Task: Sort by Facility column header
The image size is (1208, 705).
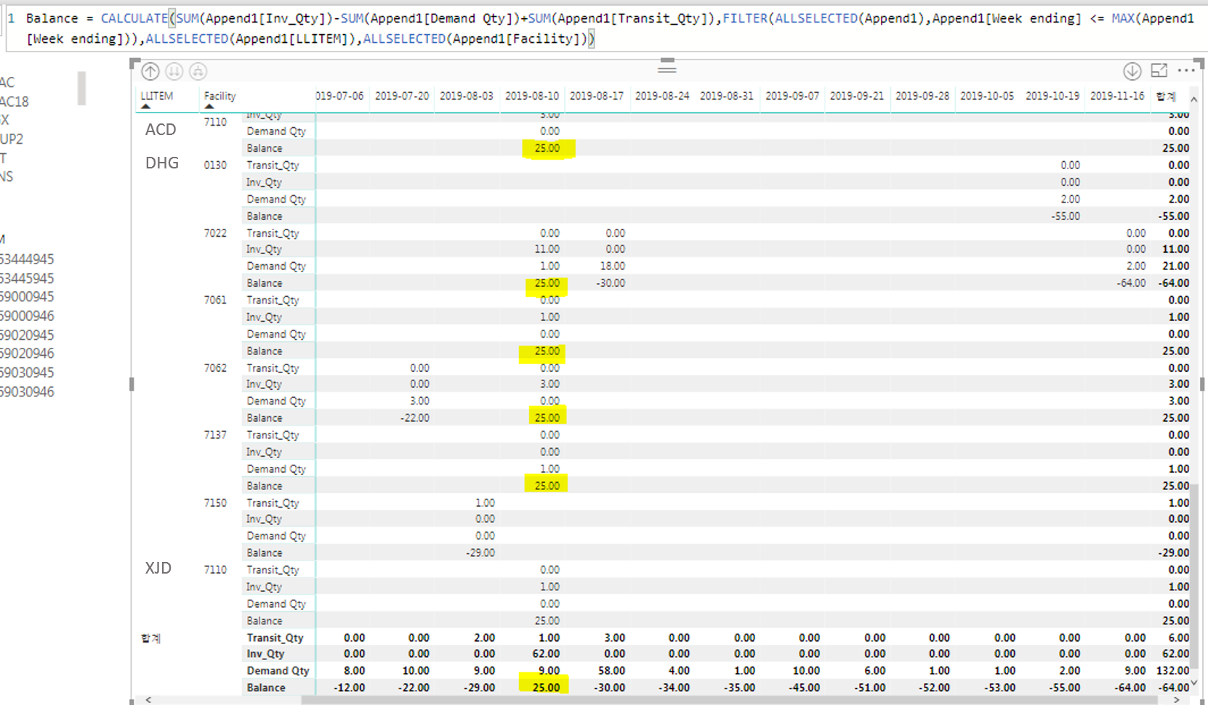Action: click(220, 96)
